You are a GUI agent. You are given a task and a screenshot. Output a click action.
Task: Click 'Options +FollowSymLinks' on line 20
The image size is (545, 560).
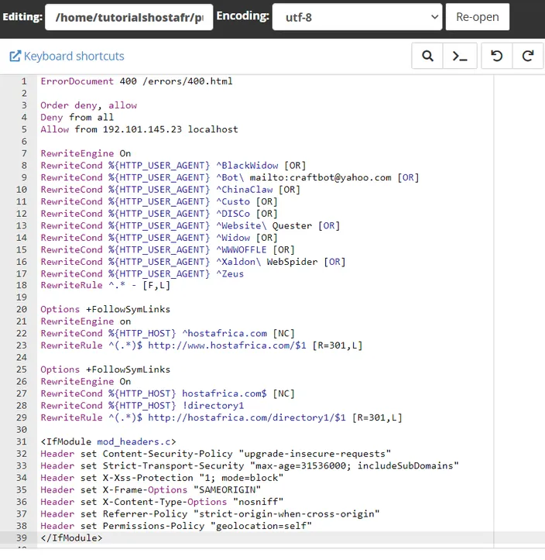pyautogui.click(x=105, y=309)
